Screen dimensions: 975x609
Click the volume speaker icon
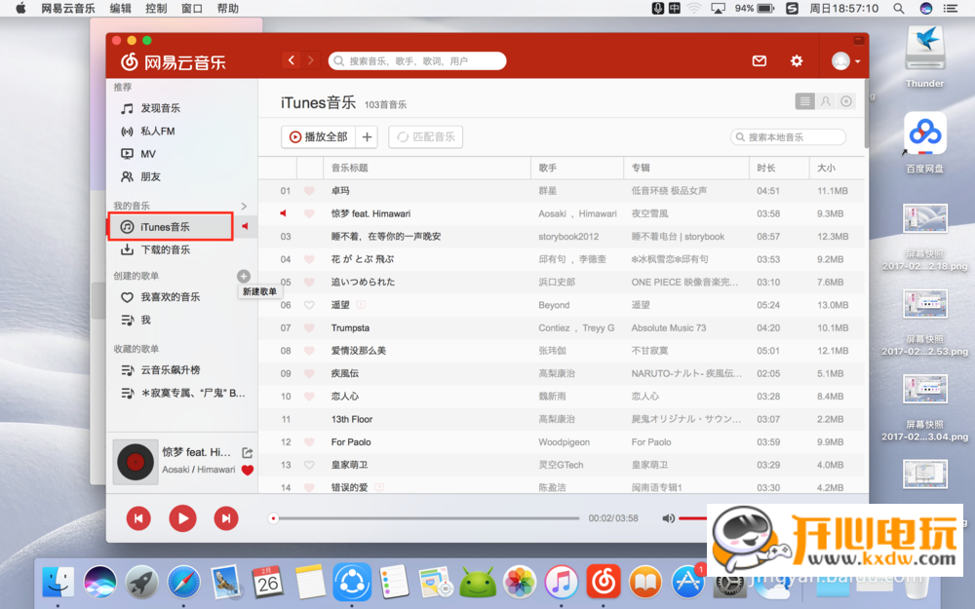668,518
